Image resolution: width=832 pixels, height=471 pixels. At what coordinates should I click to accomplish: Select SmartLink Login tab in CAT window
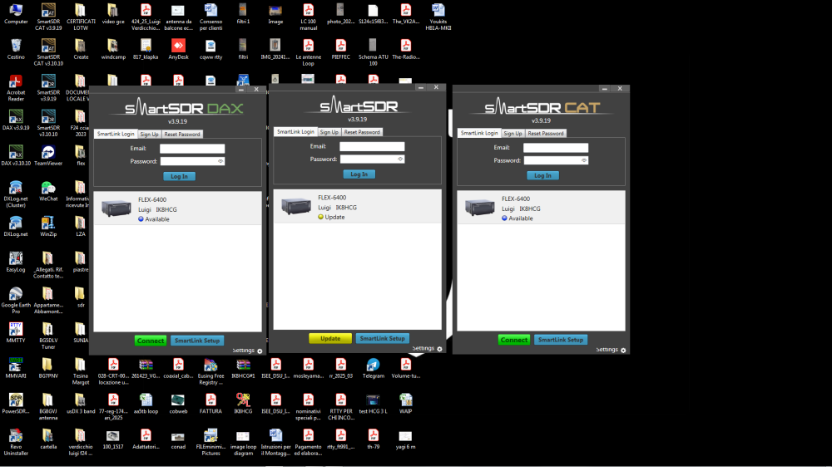pyautogui.click(x=479, y=133)
